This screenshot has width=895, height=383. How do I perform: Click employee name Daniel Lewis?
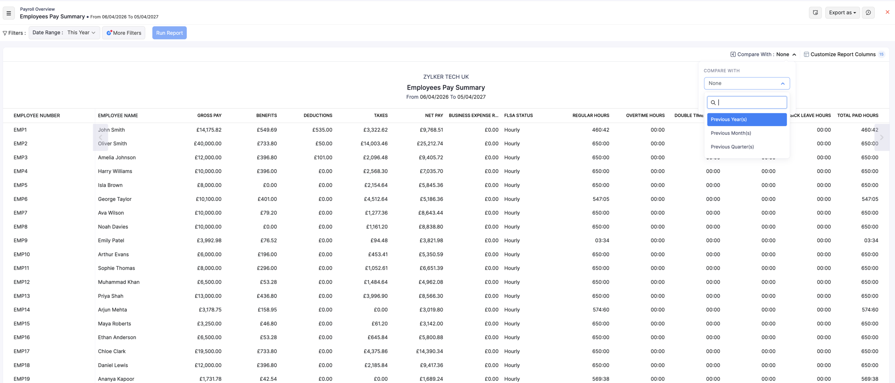tap(113, 365)
